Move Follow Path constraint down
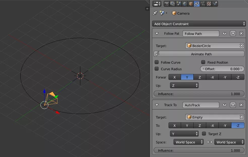This screenshot has height=157, width=248. coord(233,33)
